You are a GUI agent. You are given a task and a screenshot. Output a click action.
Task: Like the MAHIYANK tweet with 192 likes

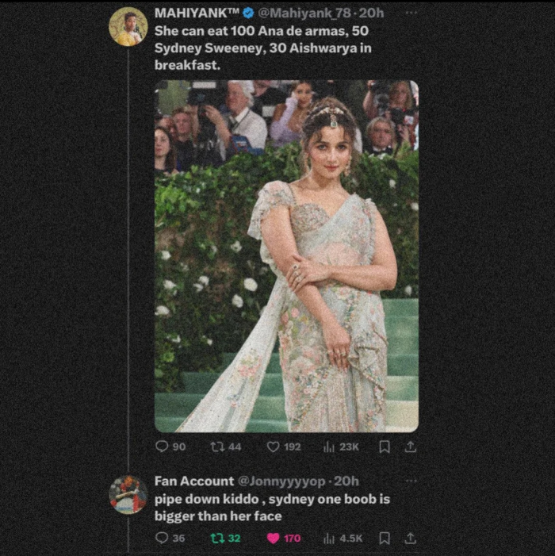274,447
